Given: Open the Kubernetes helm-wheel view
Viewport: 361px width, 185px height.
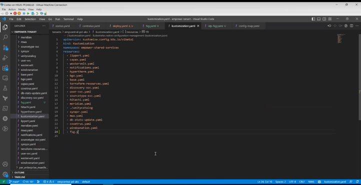Looking at the screenshot, I should 5,118.
